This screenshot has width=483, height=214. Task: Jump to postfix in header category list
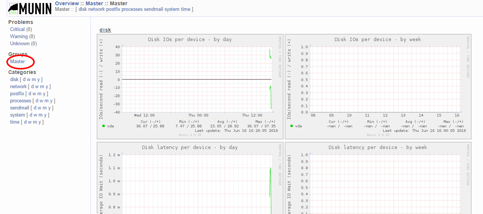(113, 9)
